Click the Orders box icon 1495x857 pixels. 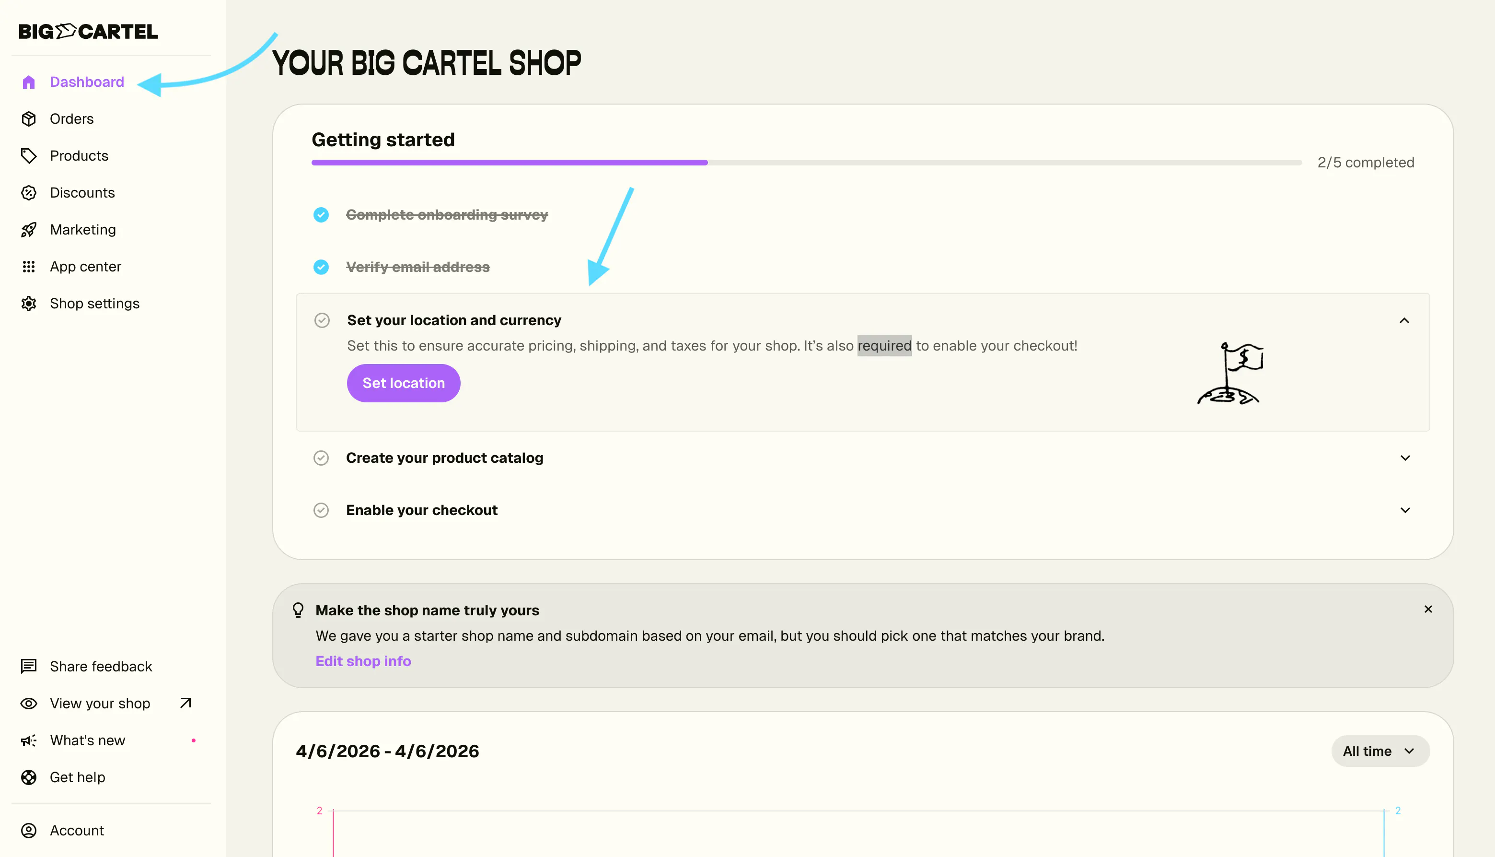[28, 119]
